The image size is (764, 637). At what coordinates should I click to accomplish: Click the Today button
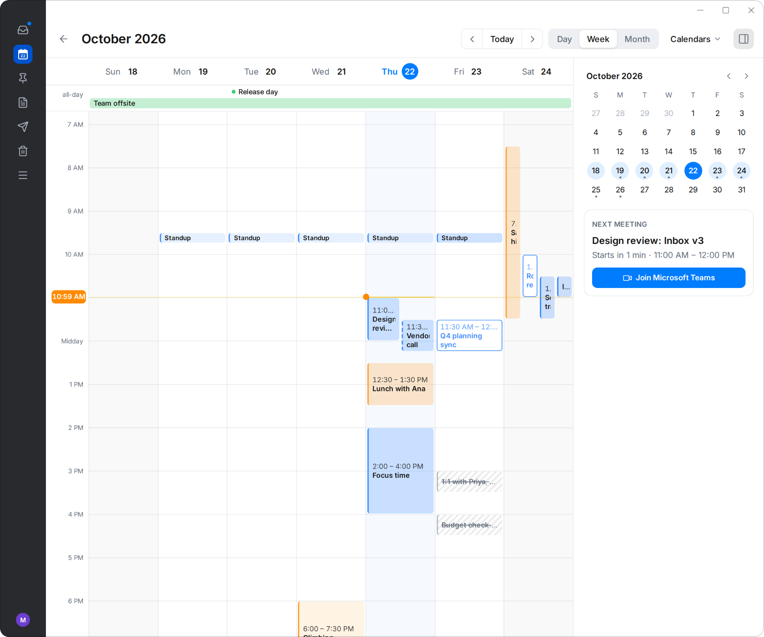click(x=502, y=39)
